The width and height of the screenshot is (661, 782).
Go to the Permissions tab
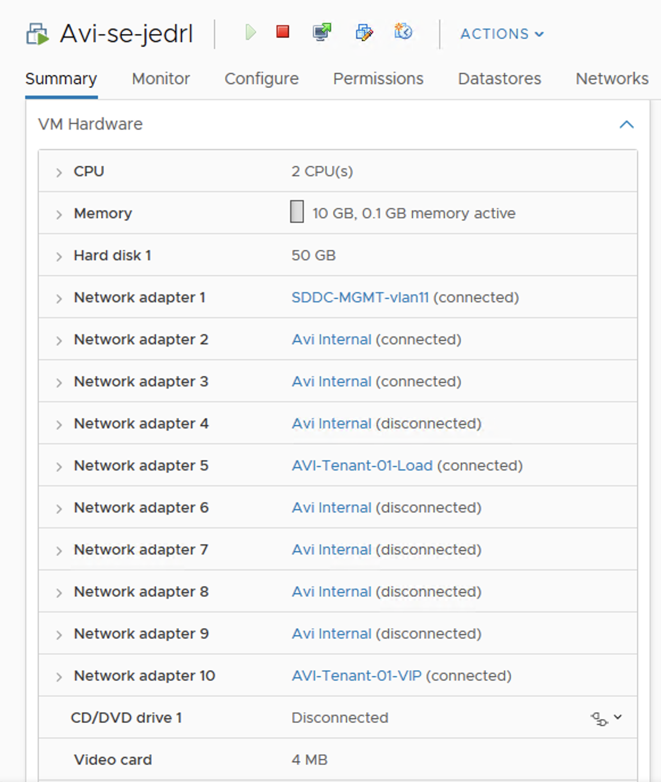point(378,78)
